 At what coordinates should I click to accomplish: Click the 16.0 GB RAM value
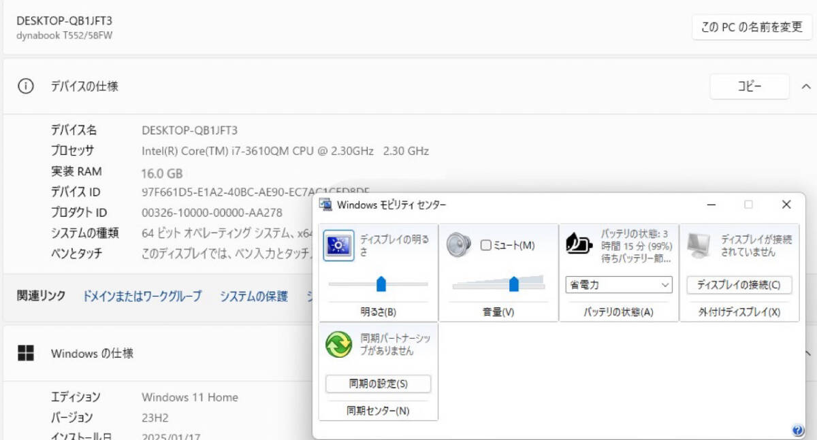click(x=162, y=173)
